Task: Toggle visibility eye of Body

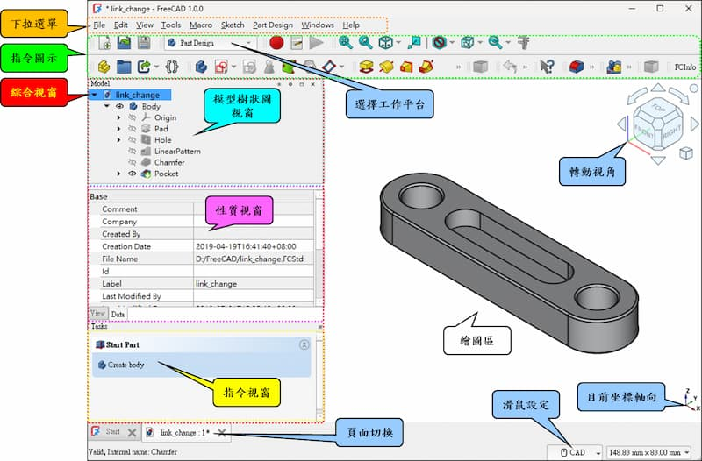Action: click(120, 106)
